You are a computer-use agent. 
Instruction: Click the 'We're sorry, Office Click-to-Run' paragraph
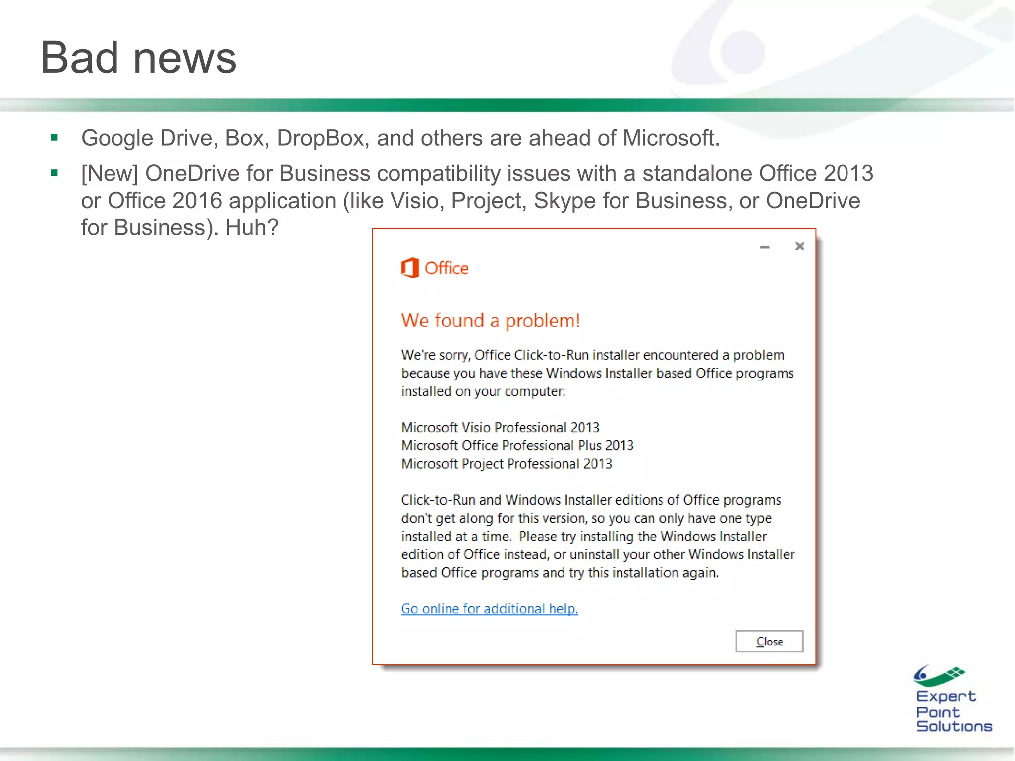tap(597, 373)
